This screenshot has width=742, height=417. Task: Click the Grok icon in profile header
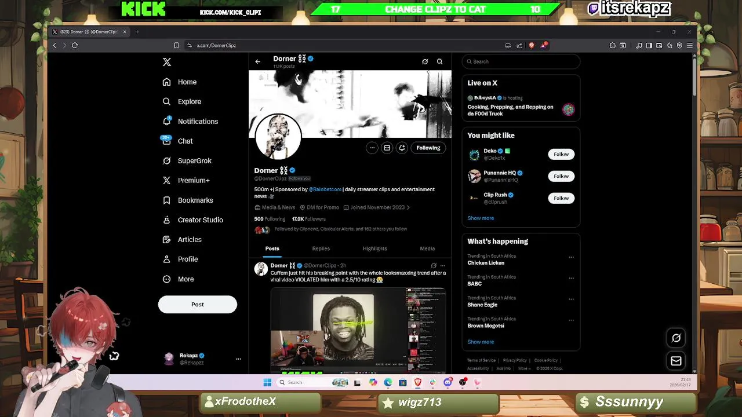pos(425,61)
